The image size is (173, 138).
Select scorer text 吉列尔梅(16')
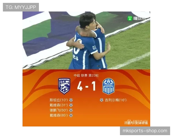click(116, 100)
